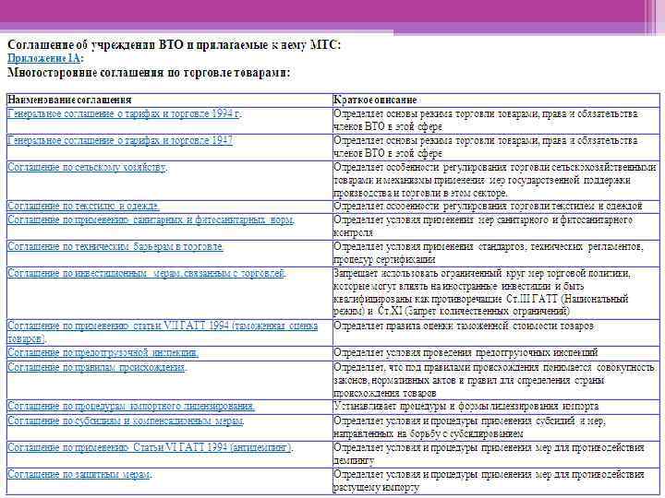Click description starting Запрещает использовать ограниченный круг
Image resolution: width=665 pixels, height=498 pixels.
[x=482, y=292]
